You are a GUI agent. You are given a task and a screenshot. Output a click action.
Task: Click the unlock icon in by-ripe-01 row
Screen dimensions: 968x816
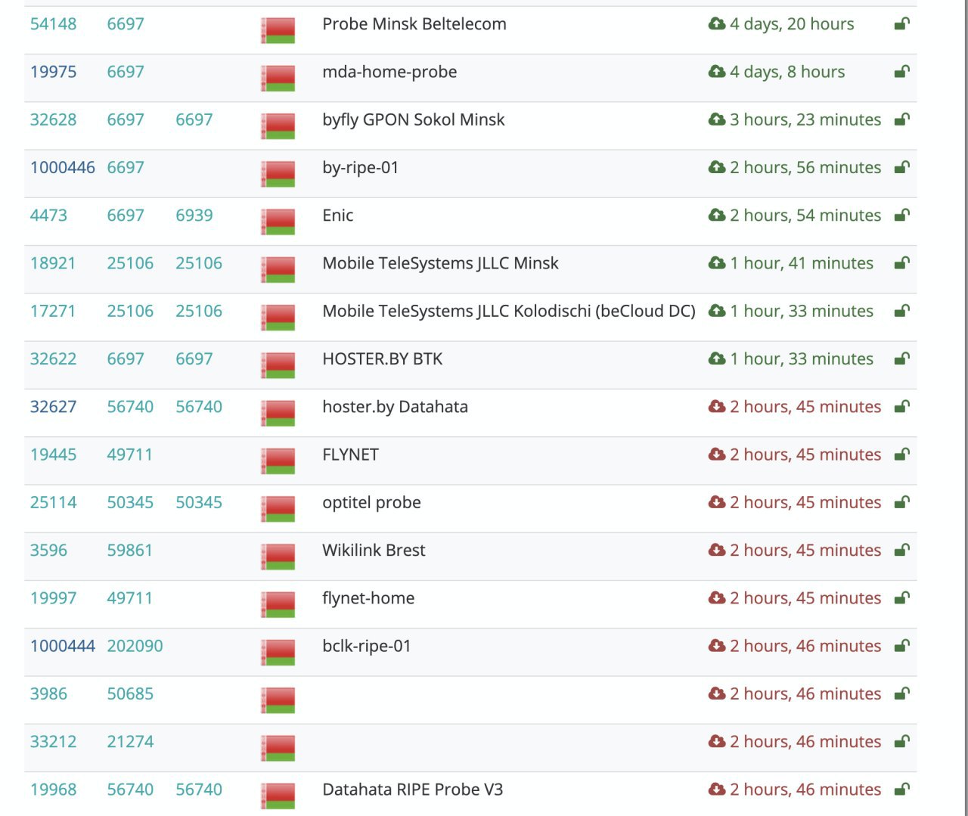click(x=901, y=167)
